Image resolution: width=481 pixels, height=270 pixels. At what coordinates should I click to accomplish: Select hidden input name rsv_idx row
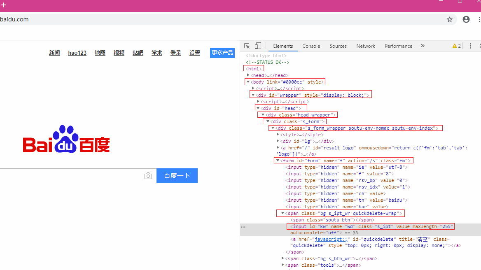pos(348,187)
